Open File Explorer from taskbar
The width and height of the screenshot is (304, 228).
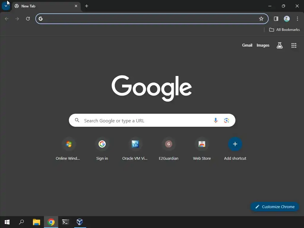[36, 222]
